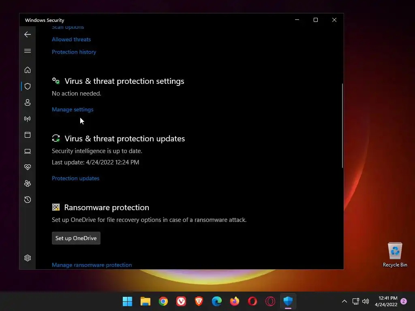Open Manage ransomware protection link
Image resolution: width=415 pixels, height=311 pixels.
92,265
